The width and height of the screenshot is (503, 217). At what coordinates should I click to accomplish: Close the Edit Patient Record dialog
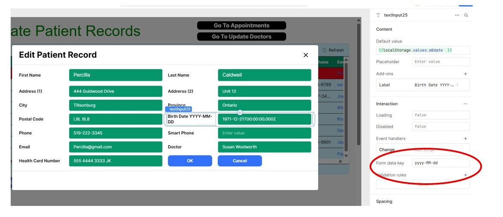tap(305, 55)
